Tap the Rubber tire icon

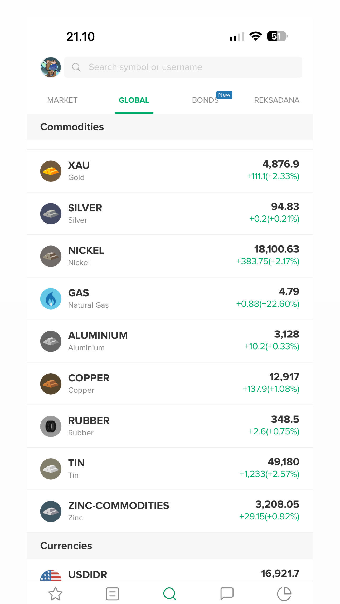tap(51, 426)
